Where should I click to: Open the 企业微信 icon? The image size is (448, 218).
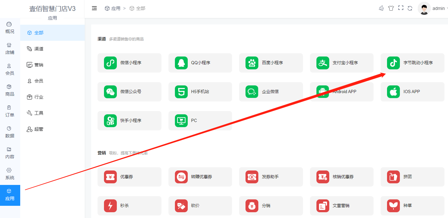click(x=252, y=92)
